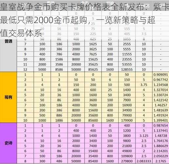Select the ratio 0.967742

click(160, 80)
